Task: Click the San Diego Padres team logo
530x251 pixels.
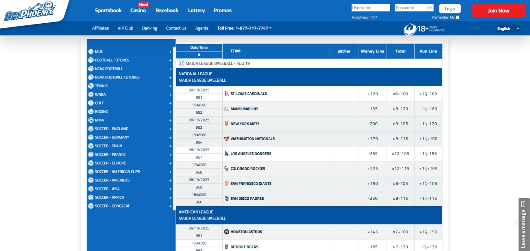Action: pyautogui.click(x=227, y=198)
